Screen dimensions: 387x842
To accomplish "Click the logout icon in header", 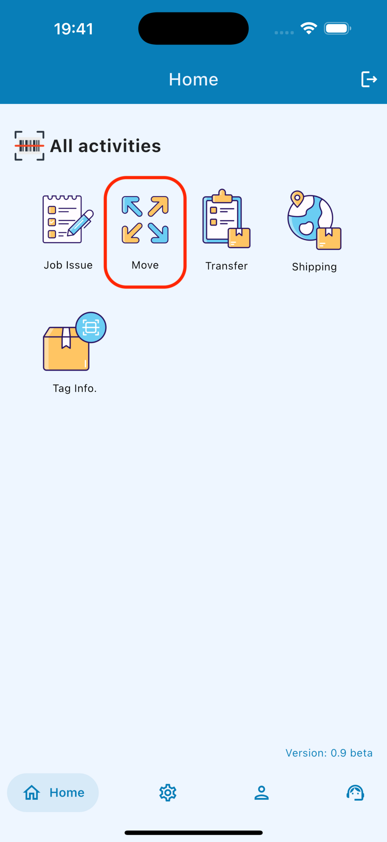I will [369, 79].
